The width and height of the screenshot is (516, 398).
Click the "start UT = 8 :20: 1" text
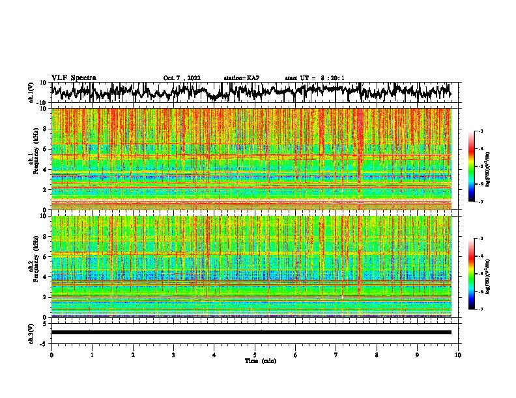pyautogui.click(x=315, y=78)
